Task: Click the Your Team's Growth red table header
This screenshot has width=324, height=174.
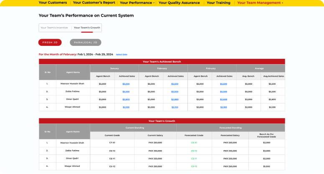Action: coord(162,121)
